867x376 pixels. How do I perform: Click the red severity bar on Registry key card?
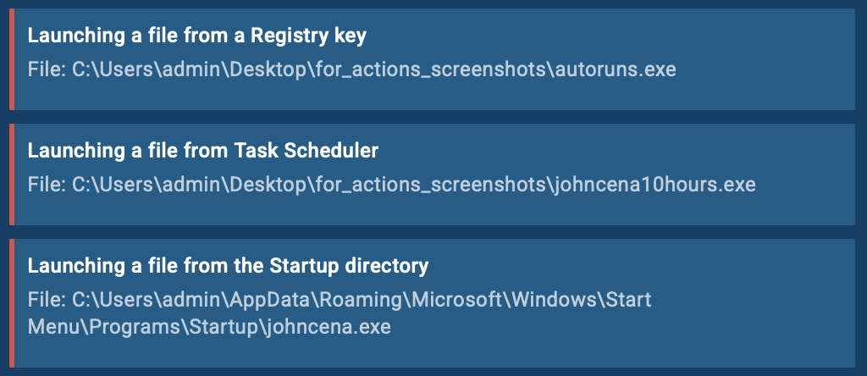click(12, 59)
